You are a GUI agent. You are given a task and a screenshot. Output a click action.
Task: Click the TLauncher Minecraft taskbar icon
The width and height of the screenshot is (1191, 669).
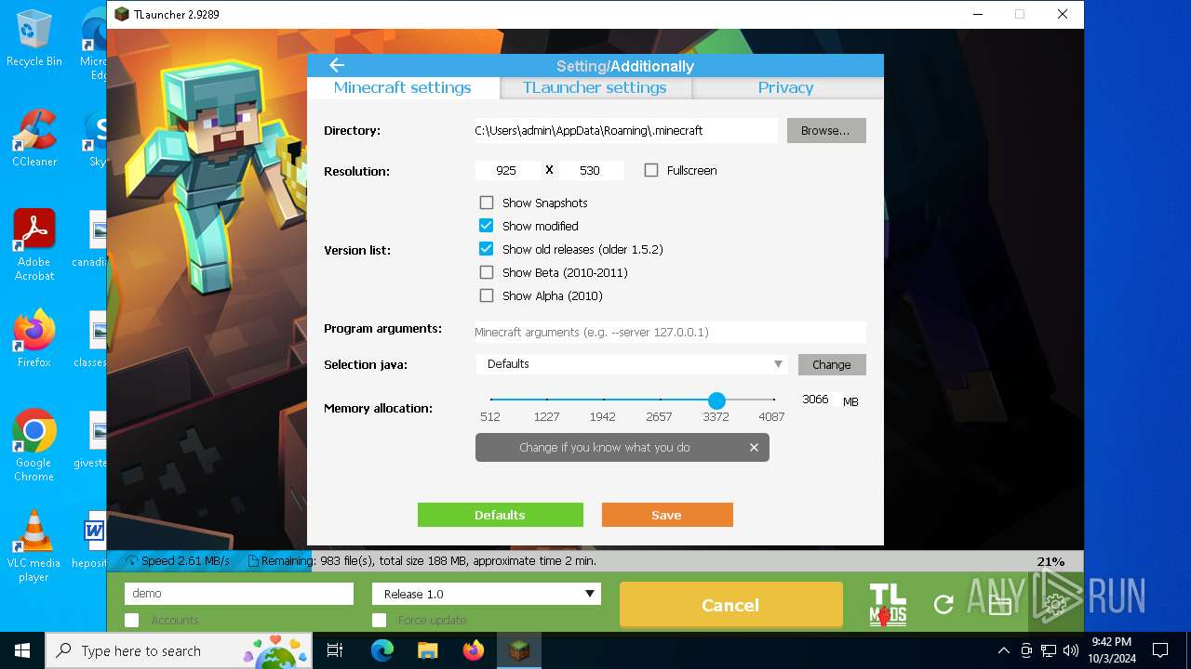tap(519, 650)
